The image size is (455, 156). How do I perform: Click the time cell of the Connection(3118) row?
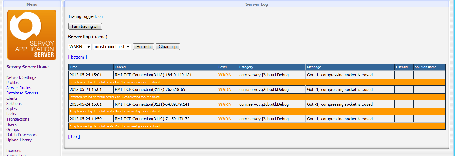(91, 75)
